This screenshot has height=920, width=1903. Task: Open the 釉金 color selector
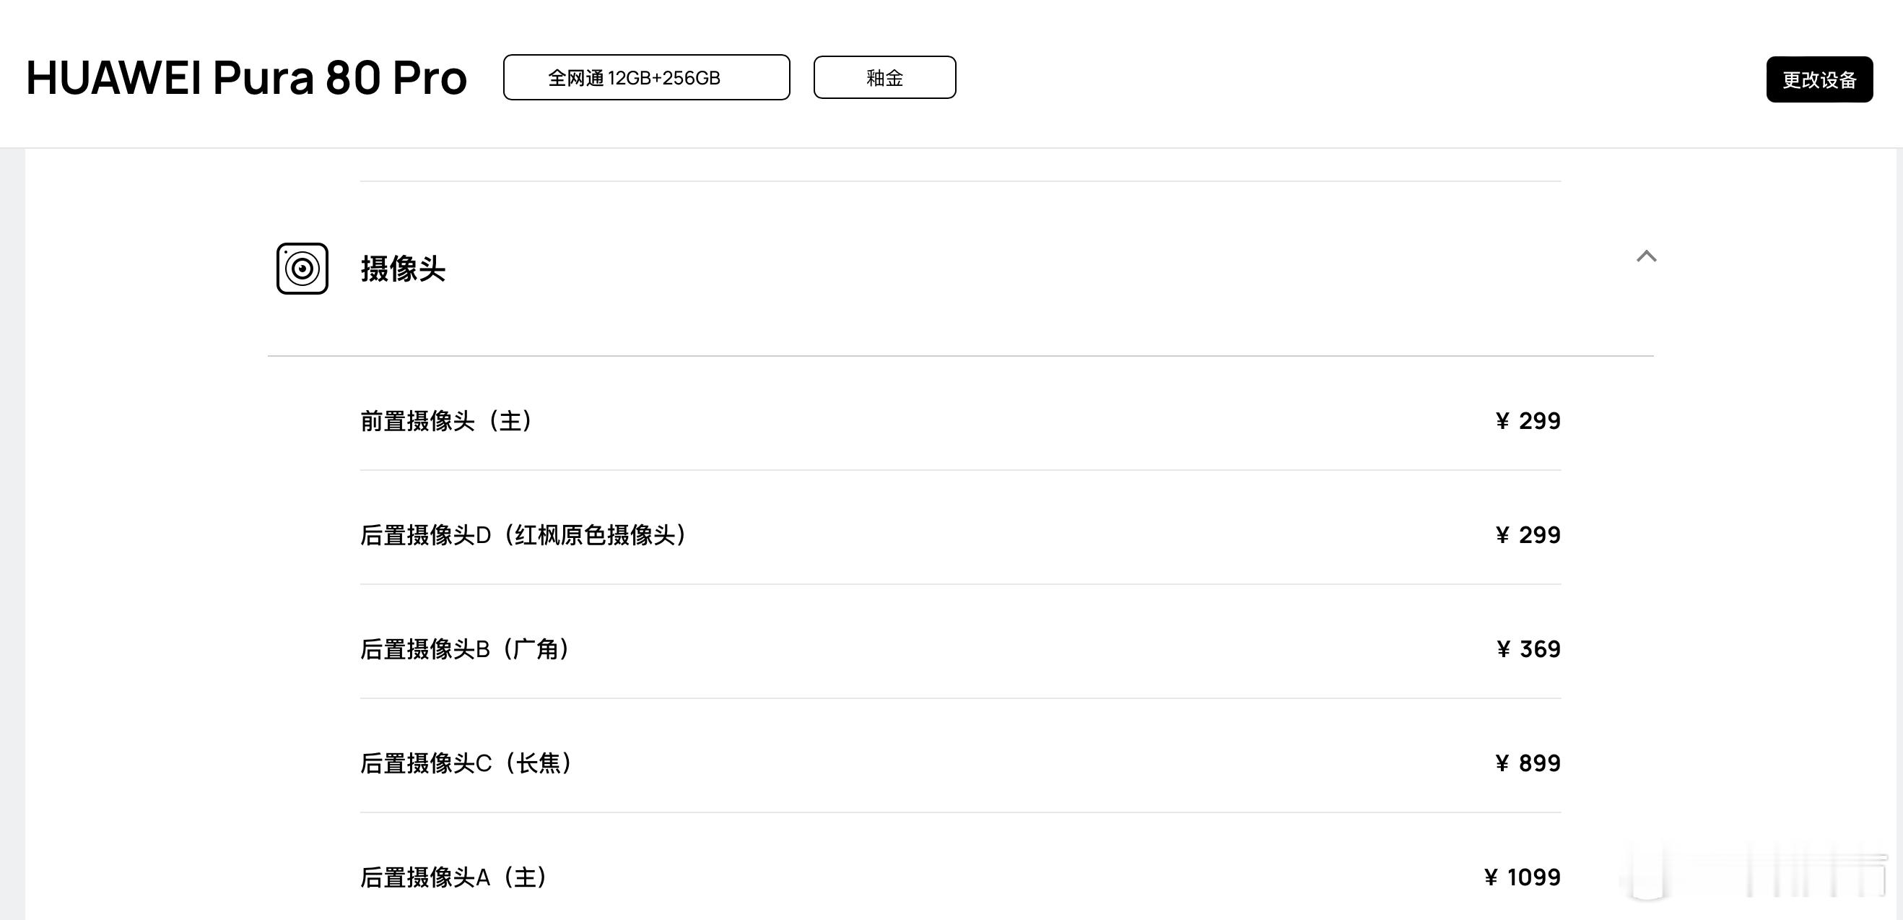pyautogui.click(x=884, y=77)
